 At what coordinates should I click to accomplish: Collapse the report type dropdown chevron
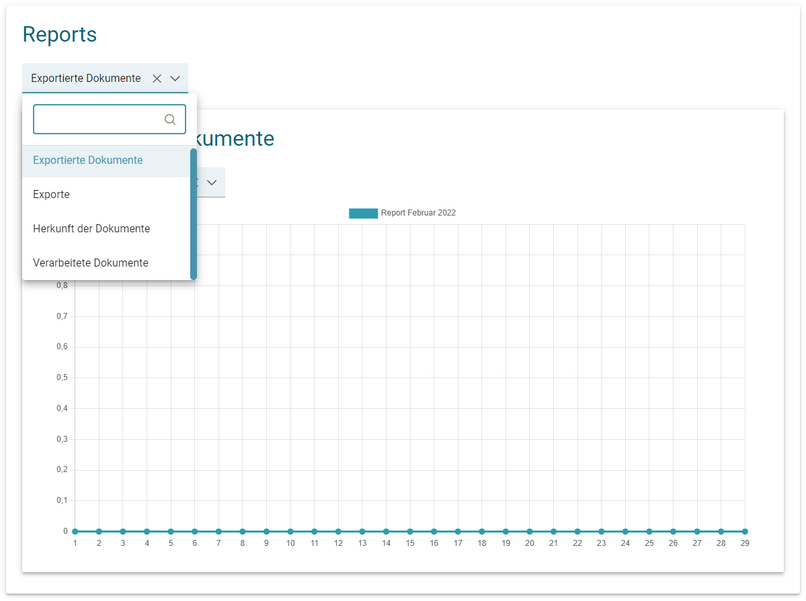pyautogui.click(x=175, y=79)
